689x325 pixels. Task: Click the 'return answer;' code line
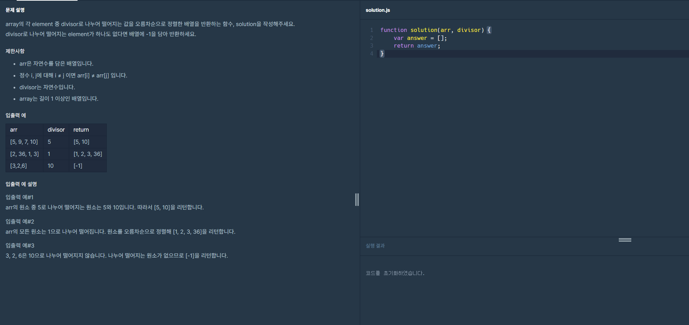[417, 46]
